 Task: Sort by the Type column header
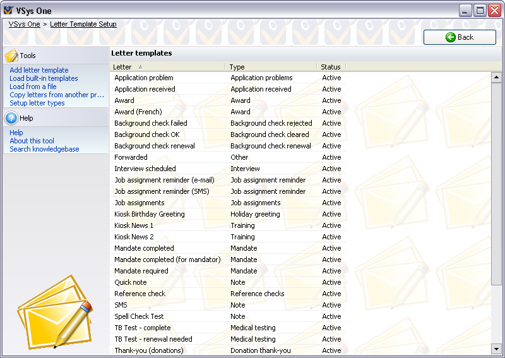(x=271, y=67)
